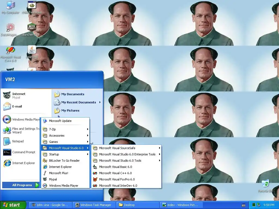Choose Microsoft Visual InterDev 6.0 entry
The image size is (279, 209).
126,186
